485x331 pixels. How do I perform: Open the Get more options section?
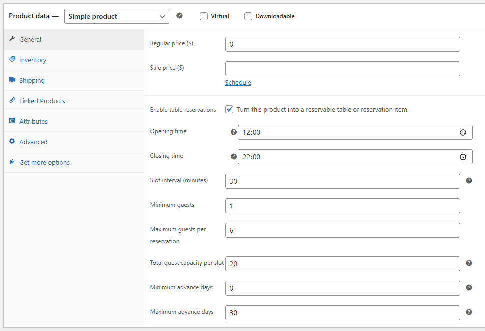click(x=43, y=162)
